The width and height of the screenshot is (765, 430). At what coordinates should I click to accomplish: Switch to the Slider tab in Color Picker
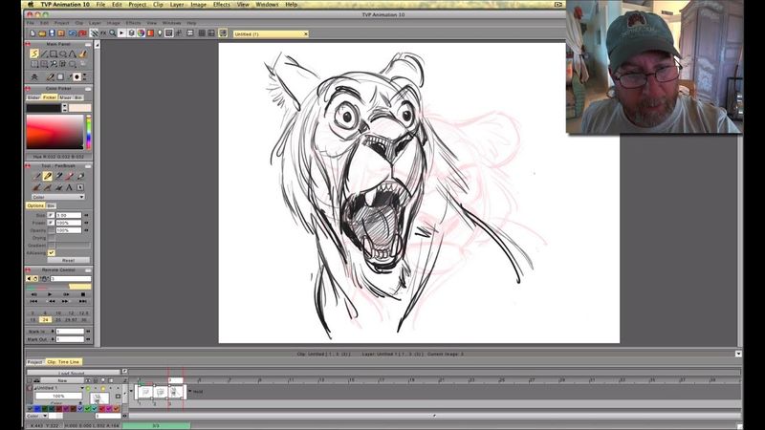(x=33, y=97)
